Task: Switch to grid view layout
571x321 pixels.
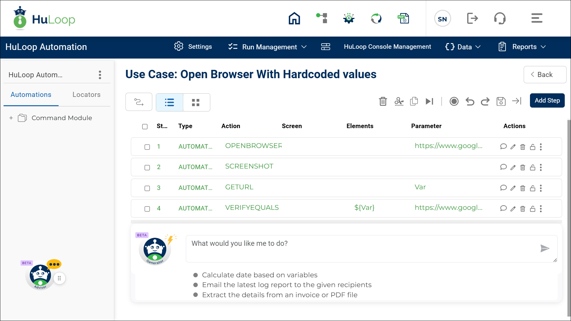Action: tap(196, 103)
